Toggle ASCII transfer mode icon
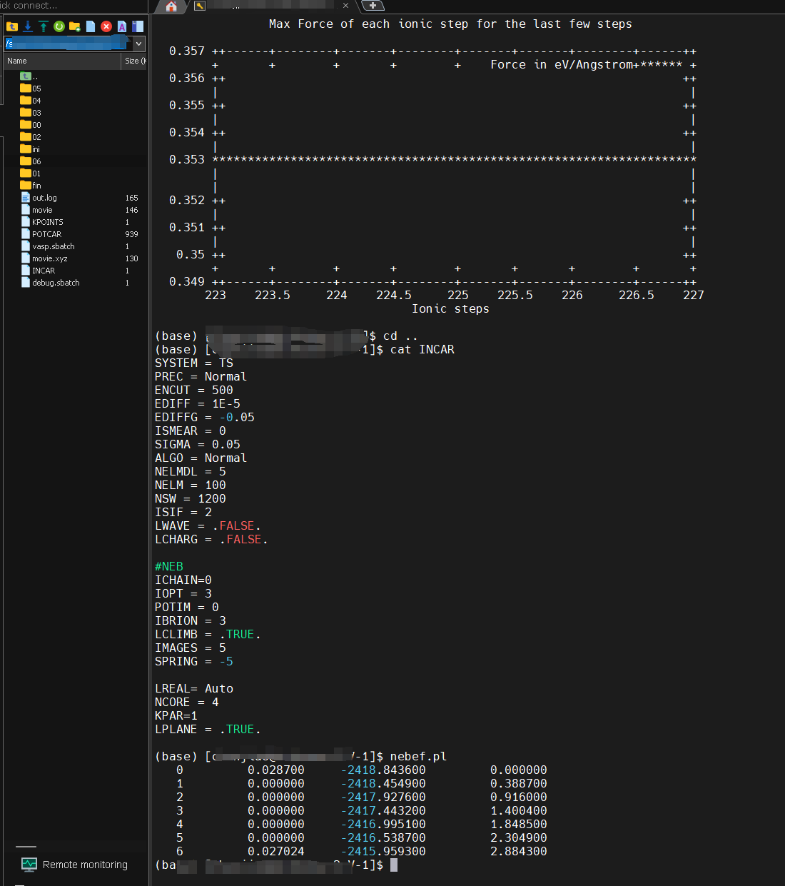This screenshot has height=886, width=785. tap(122, 26)
